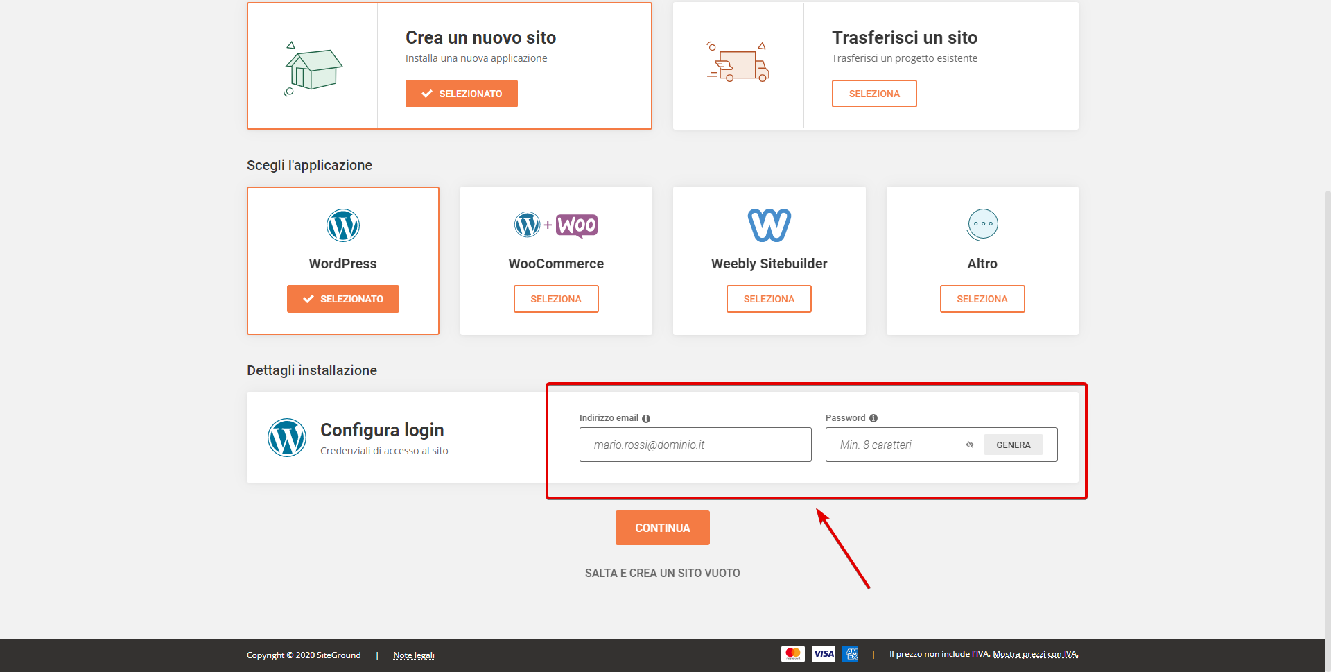Select WooCommerce as the application
Viewport: 1331px width, 672px height.
tap(556, 299)
